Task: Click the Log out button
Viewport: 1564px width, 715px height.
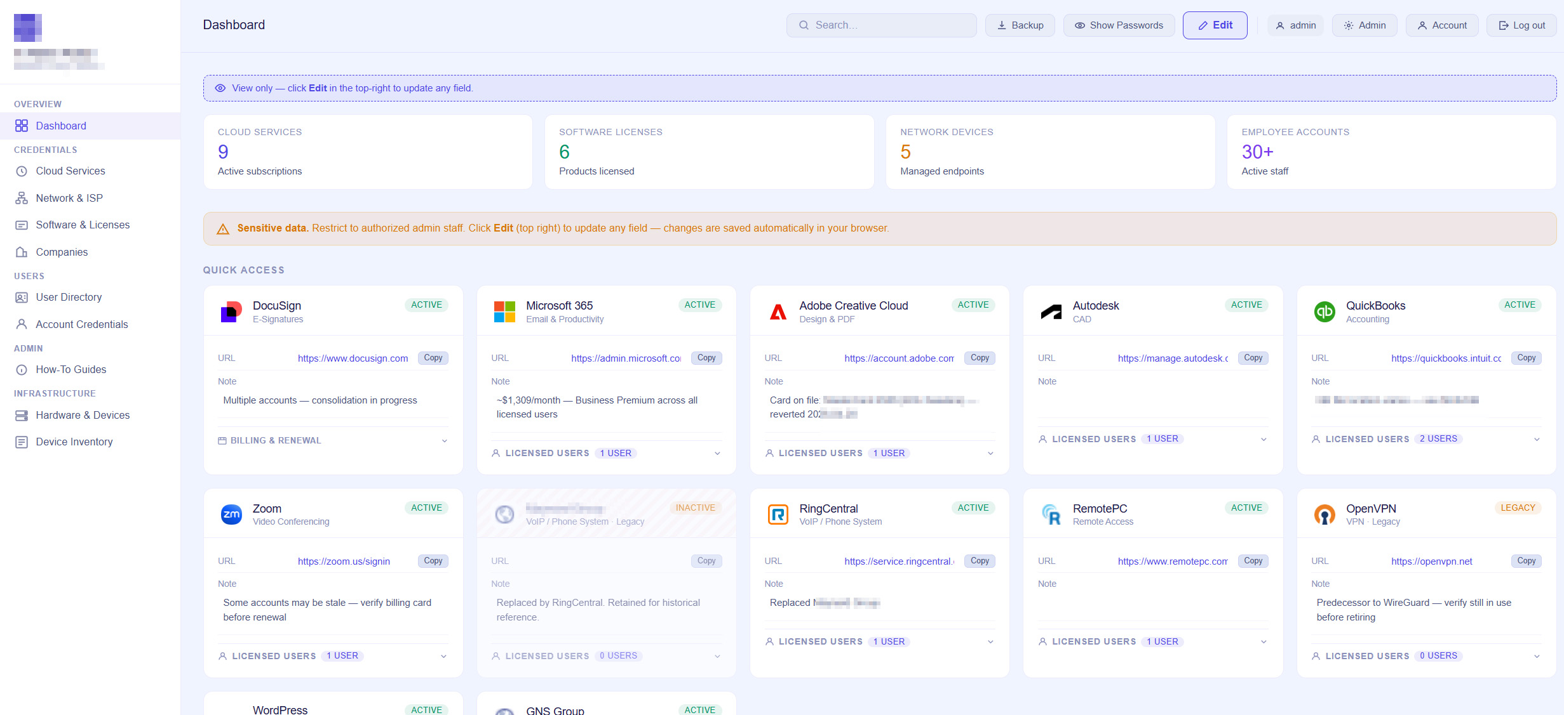Action: coord(1521,25)
